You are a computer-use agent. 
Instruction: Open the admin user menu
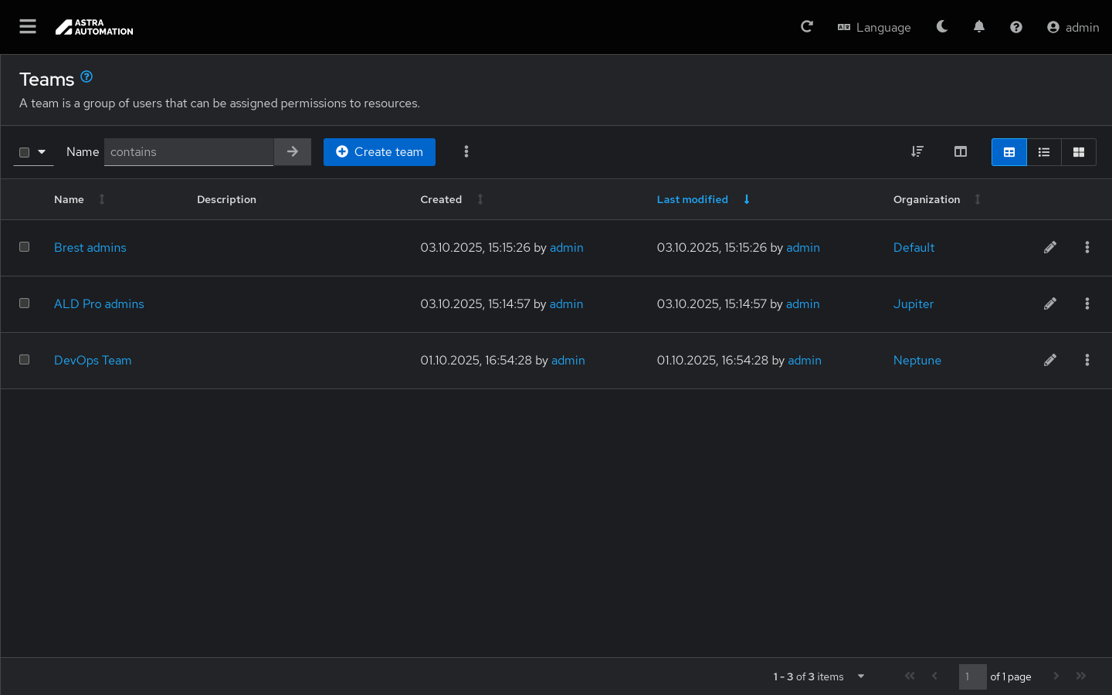click(x=1073, y=27)
